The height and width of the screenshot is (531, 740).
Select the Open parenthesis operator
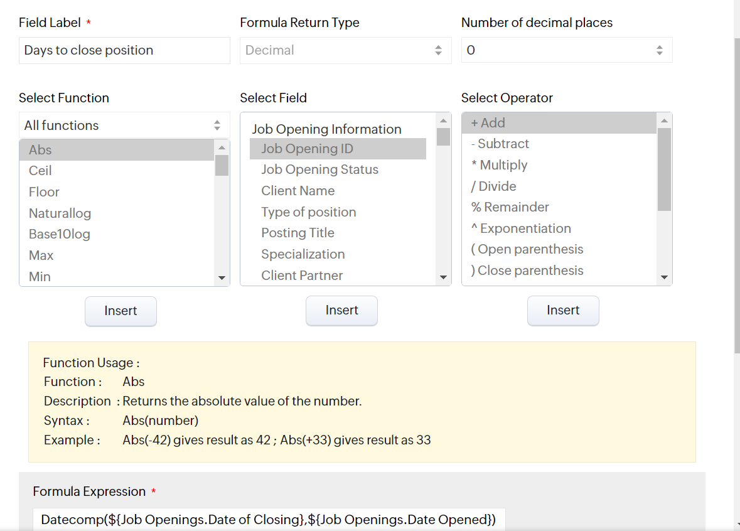tap(527, 249)
